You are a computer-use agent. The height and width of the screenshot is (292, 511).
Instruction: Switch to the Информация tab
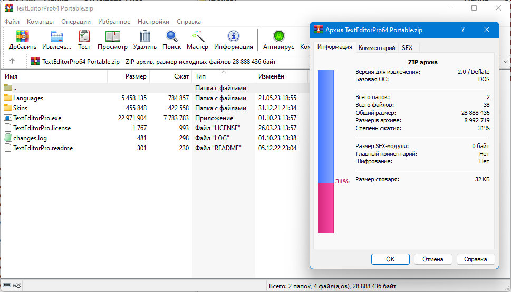335,47
